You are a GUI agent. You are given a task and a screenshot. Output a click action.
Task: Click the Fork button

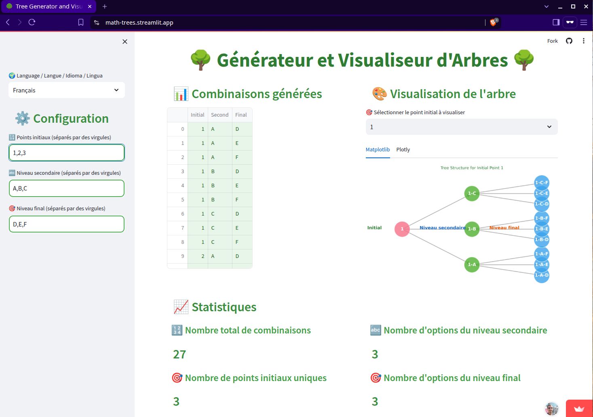[552, 41]
